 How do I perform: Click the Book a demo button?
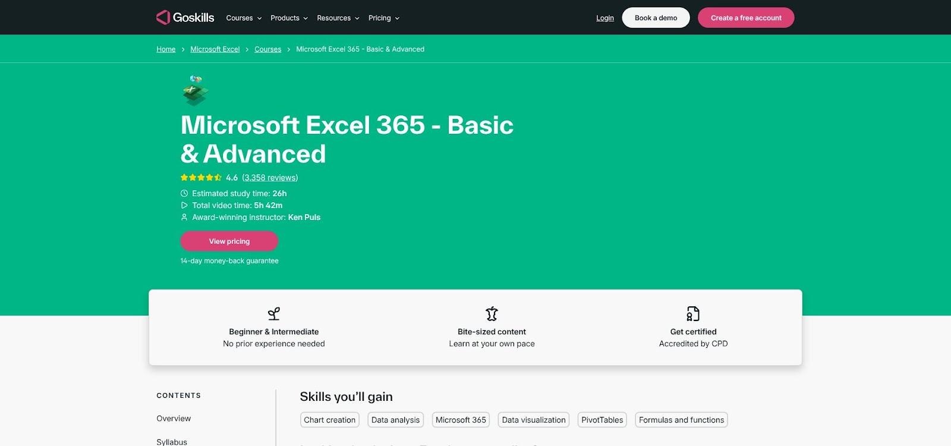[x=656, y=18]
